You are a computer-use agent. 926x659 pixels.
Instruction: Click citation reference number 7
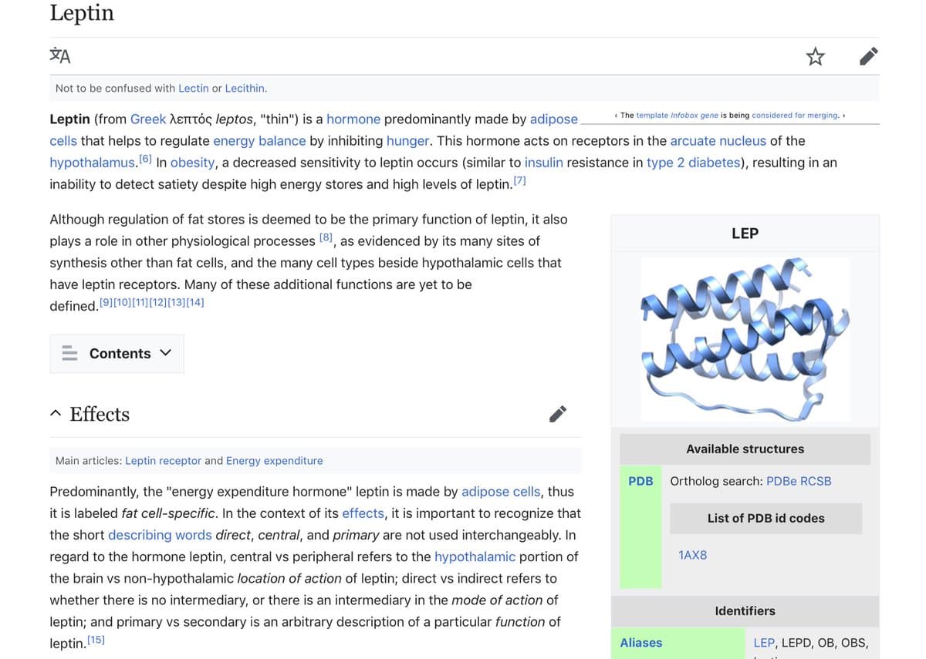(x=519, y=181)
